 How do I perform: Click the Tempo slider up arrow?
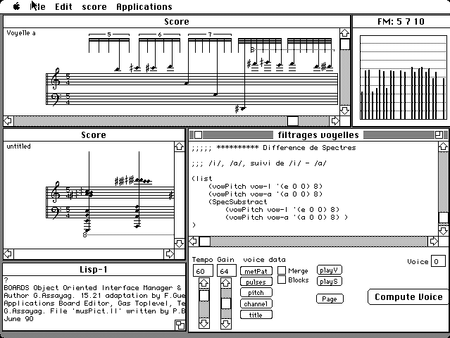click(203, 283)
